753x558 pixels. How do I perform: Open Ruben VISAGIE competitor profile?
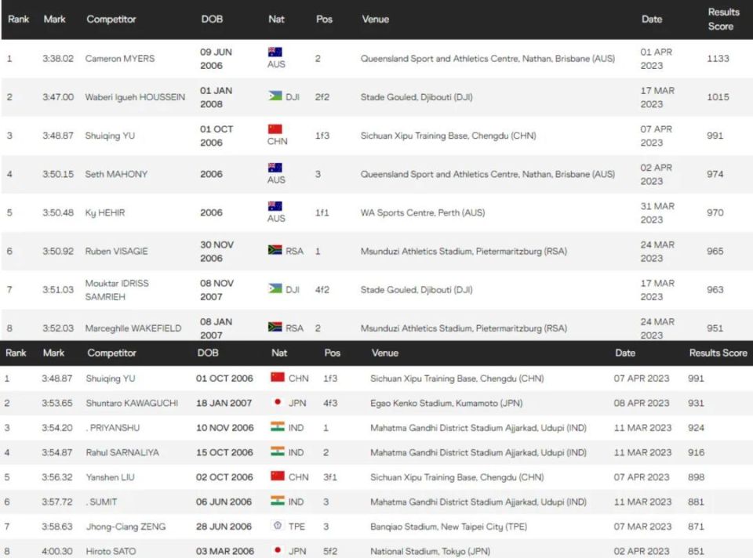[116, 251]
